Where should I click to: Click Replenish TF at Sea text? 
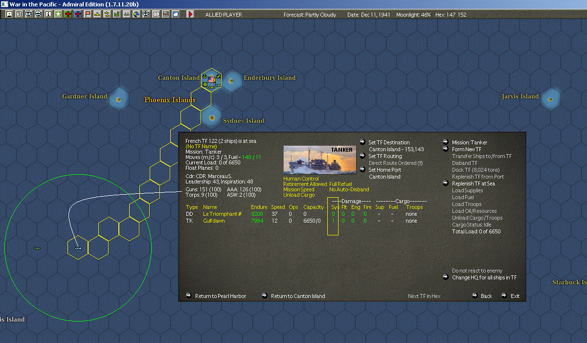coord(474,183)
